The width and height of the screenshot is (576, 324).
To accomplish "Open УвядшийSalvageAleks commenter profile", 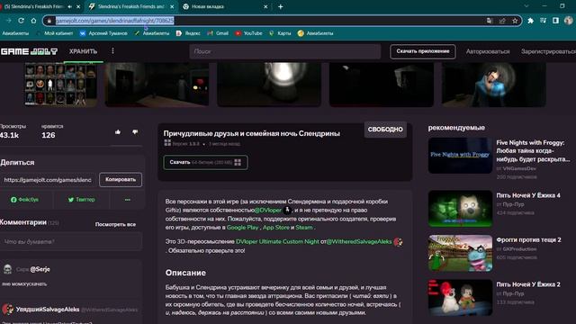I will [48, 310].
